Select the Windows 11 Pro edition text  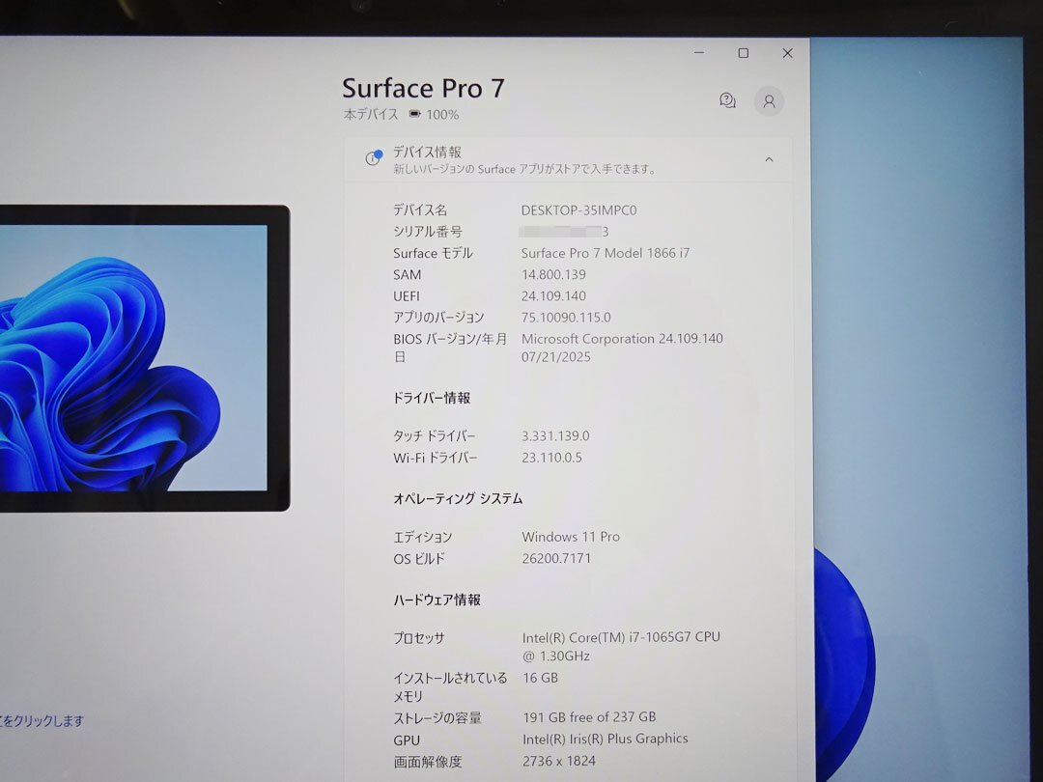[571, 537]
